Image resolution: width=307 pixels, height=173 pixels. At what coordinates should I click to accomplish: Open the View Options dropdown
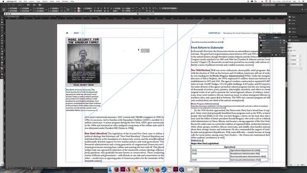[29, 5]
